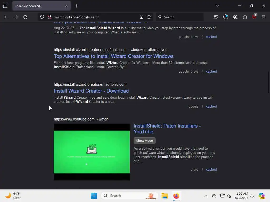The height and width of the screenshot is (202, 270).
Task: Bookmark this page with the star icon
Action: [x=149, y=17]
